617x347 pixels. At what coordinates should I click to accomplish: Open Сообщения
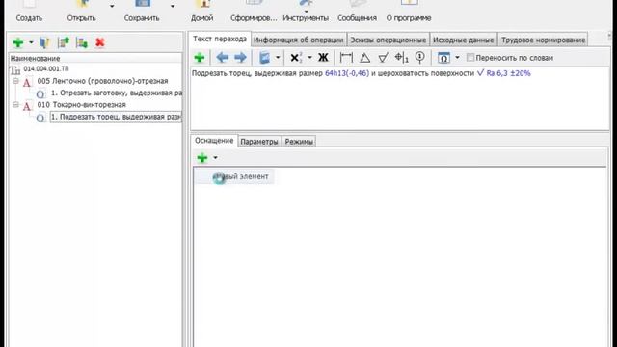click(x=357, y=12)
